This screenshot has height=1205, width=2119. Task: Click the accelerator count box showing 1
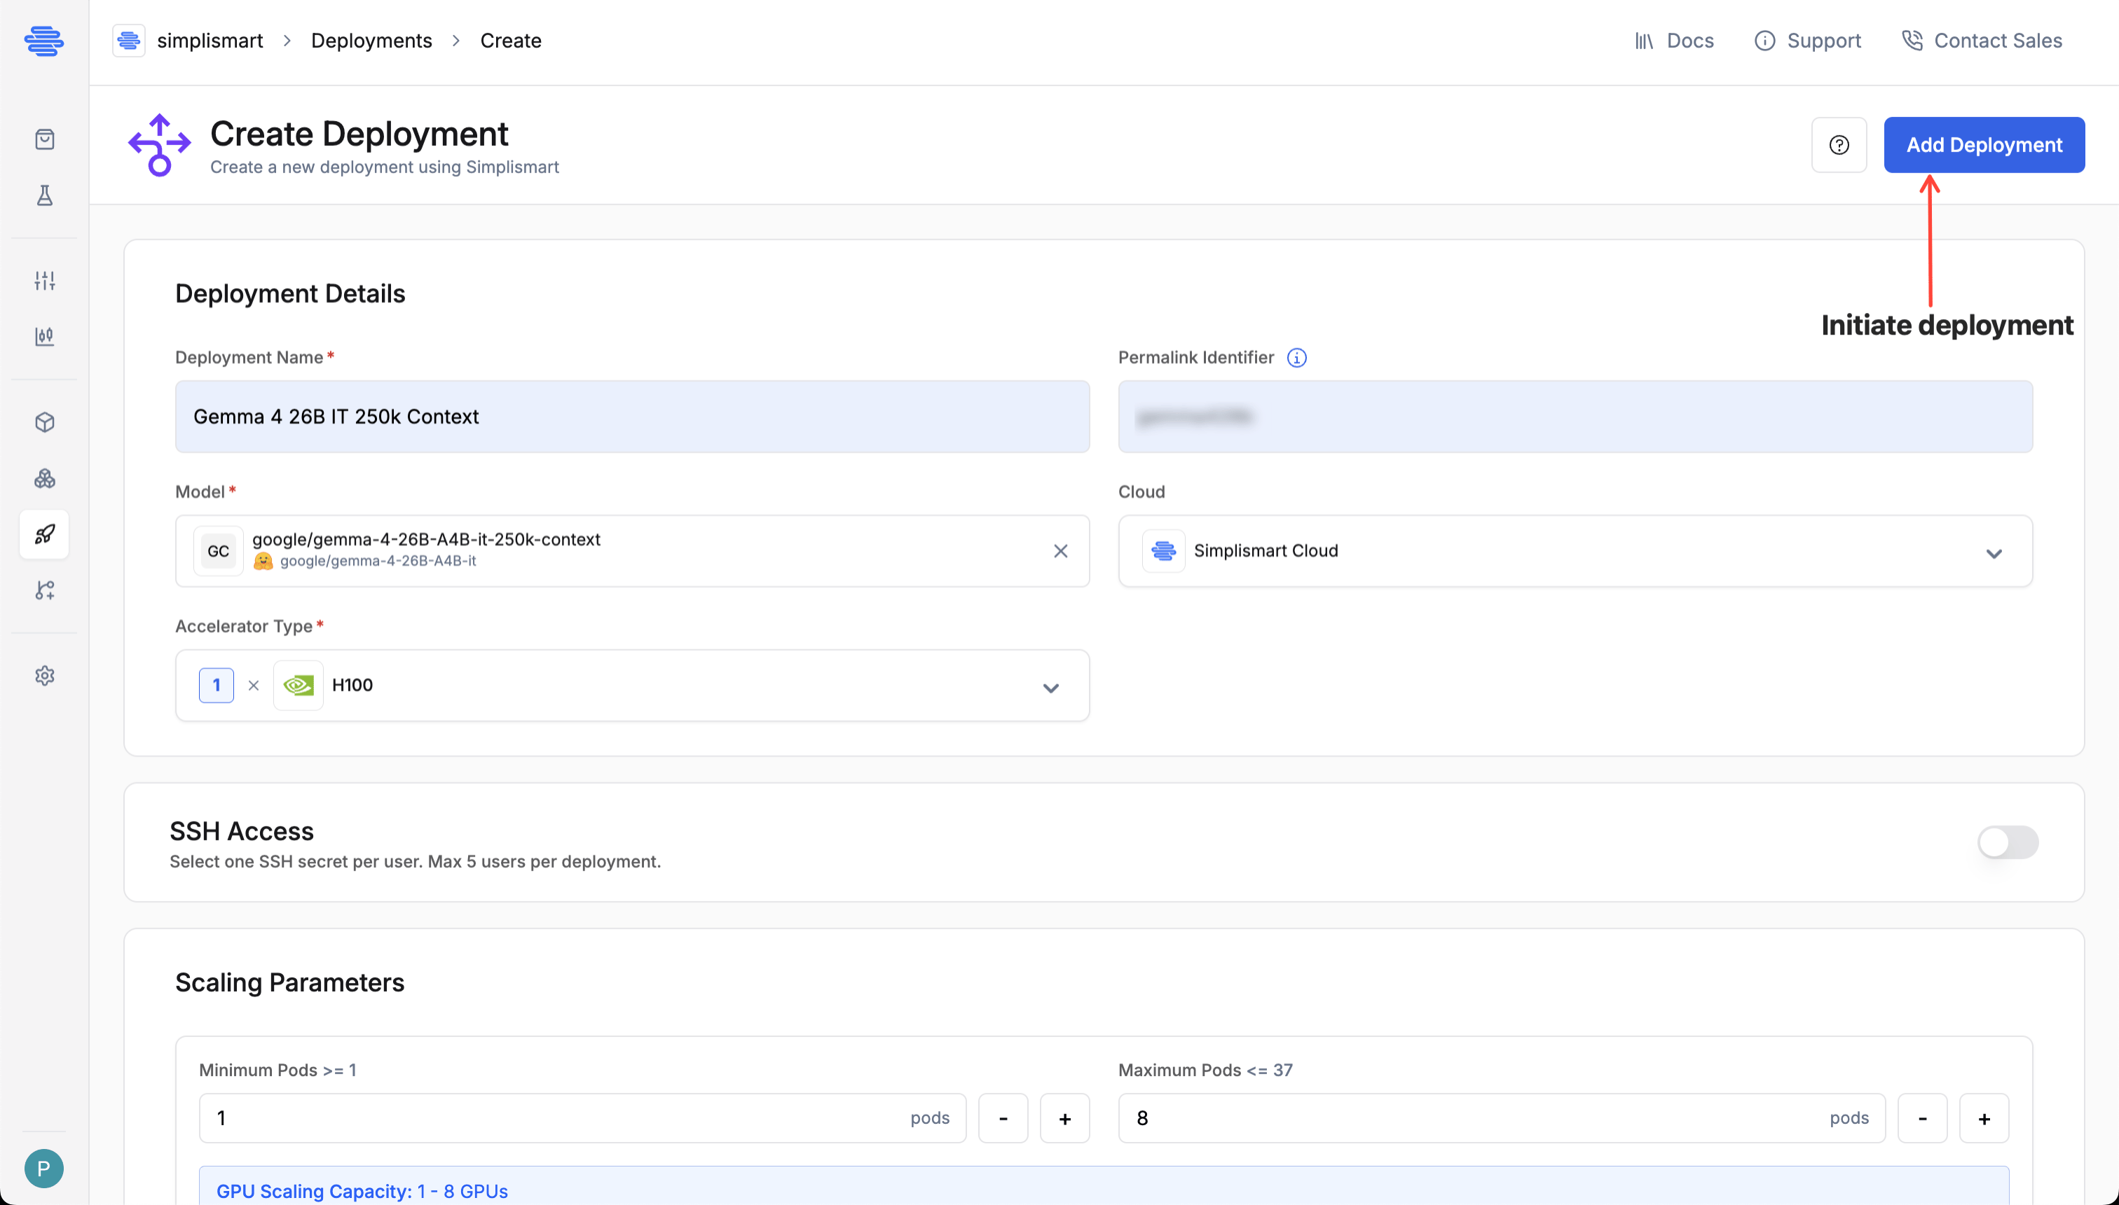coord(216,685)
